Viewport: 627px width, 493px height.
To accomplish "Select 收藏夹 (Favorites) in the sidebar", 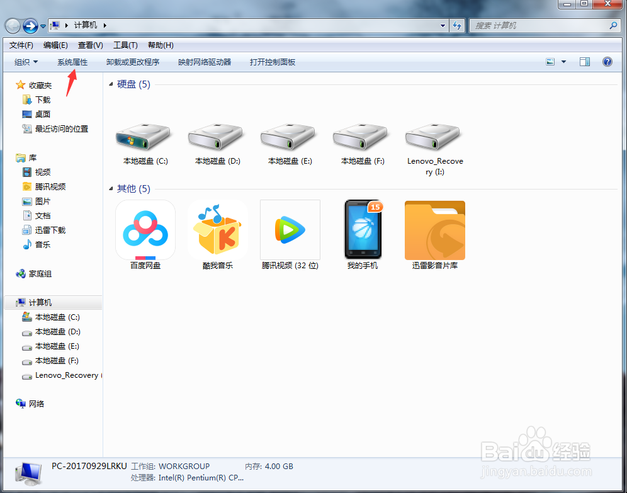I will pos(40,85).
